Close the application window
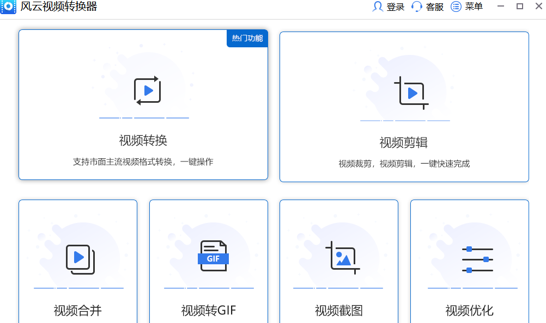Image resolution: width=546 pixels, height=323 pixels. click(x=539, y=6)
